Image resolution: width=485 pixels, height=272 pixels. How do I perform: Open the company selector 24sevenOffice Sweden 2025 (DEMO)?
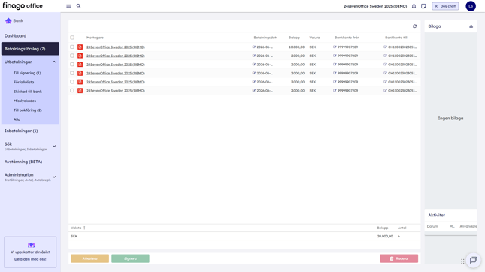[375, 6]
